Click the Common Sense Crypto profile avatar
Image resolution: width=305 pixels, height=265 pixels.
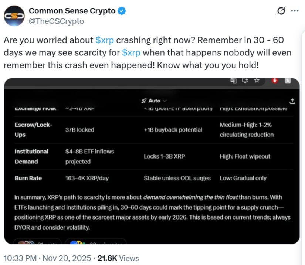click(14, 16)
